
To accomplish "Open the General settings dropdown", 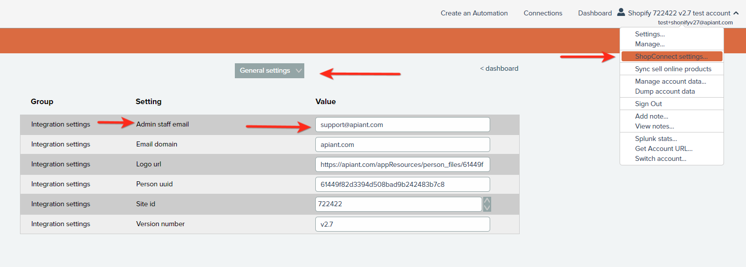I will [x=269, y=71].
